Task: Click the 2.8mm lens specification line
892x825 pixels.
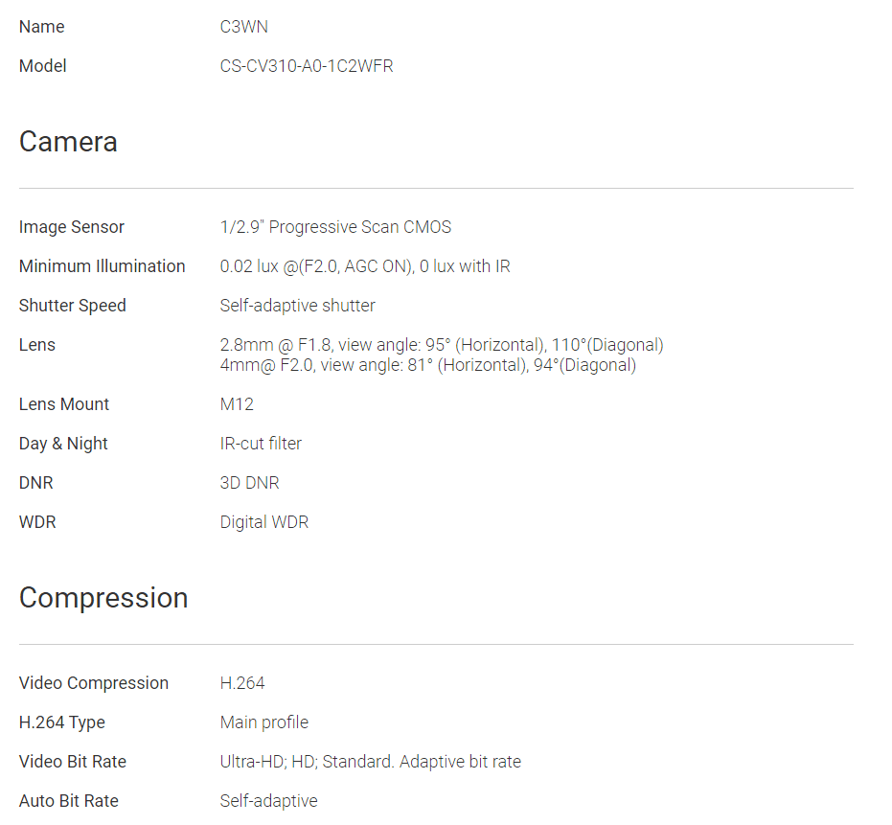Action: point(442,345)
